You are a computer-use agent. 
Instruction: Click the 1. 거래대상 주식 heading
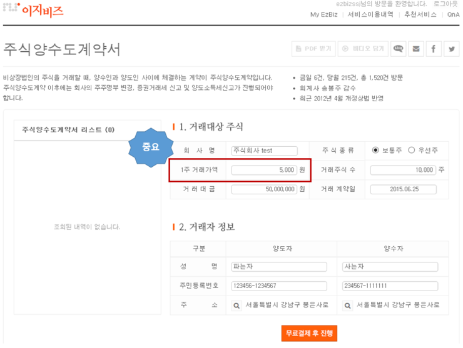click(x=211, y=127)
